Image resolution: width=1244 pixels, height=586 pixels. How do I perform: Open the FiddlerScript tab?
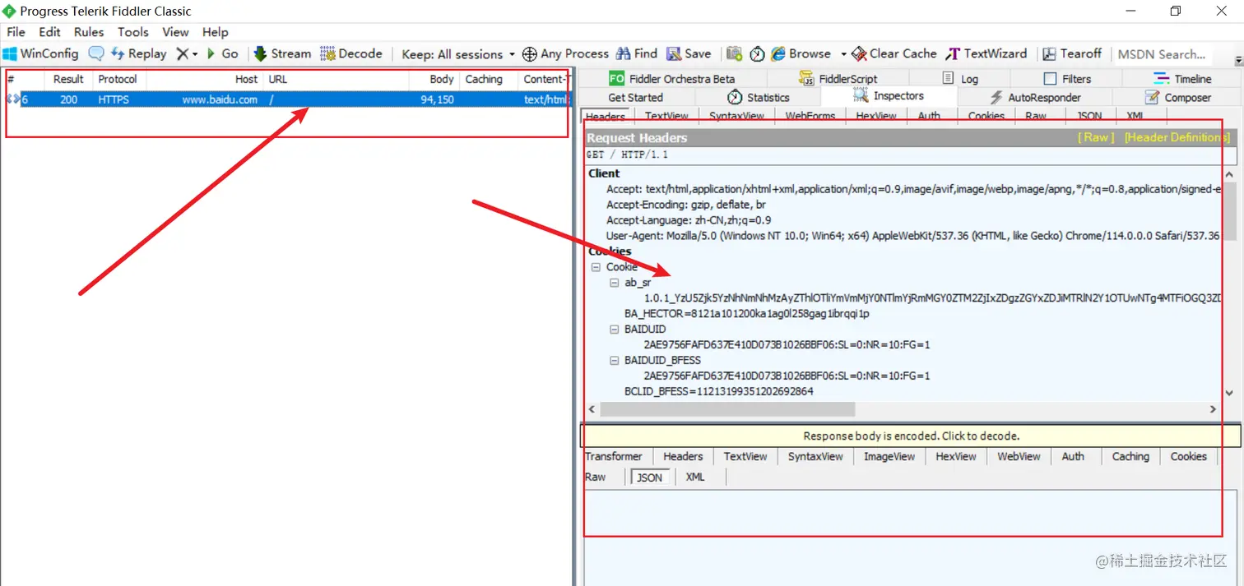pos(838,79)
